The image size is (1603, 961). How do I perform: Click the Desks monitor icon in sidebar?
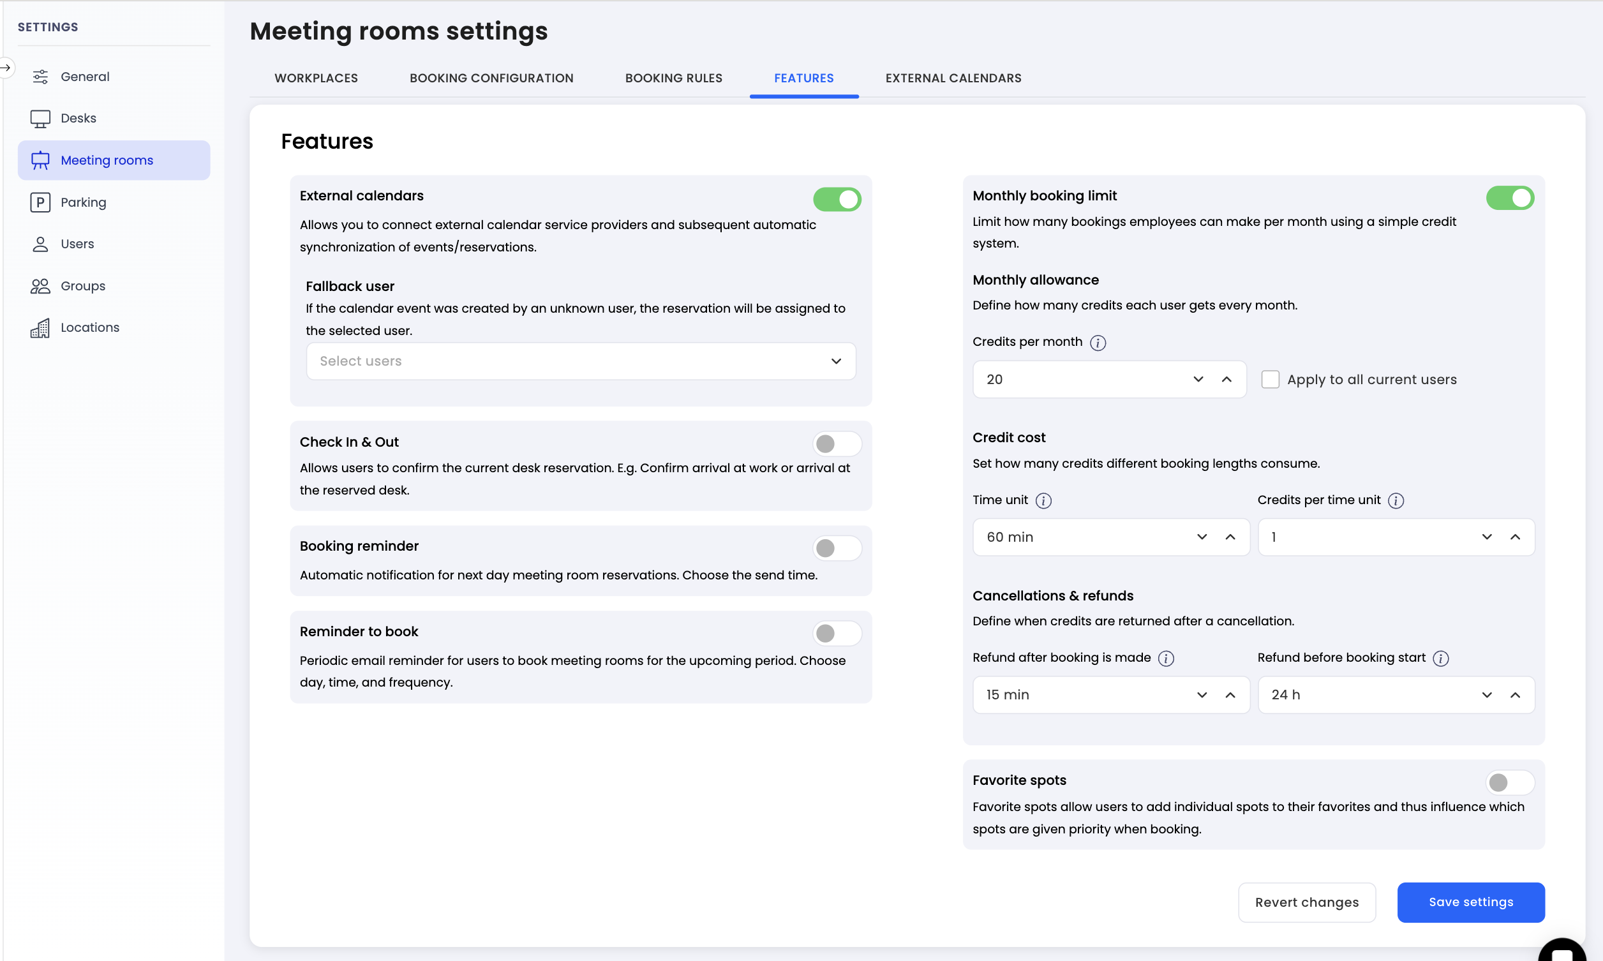click(x=40, y=119)
